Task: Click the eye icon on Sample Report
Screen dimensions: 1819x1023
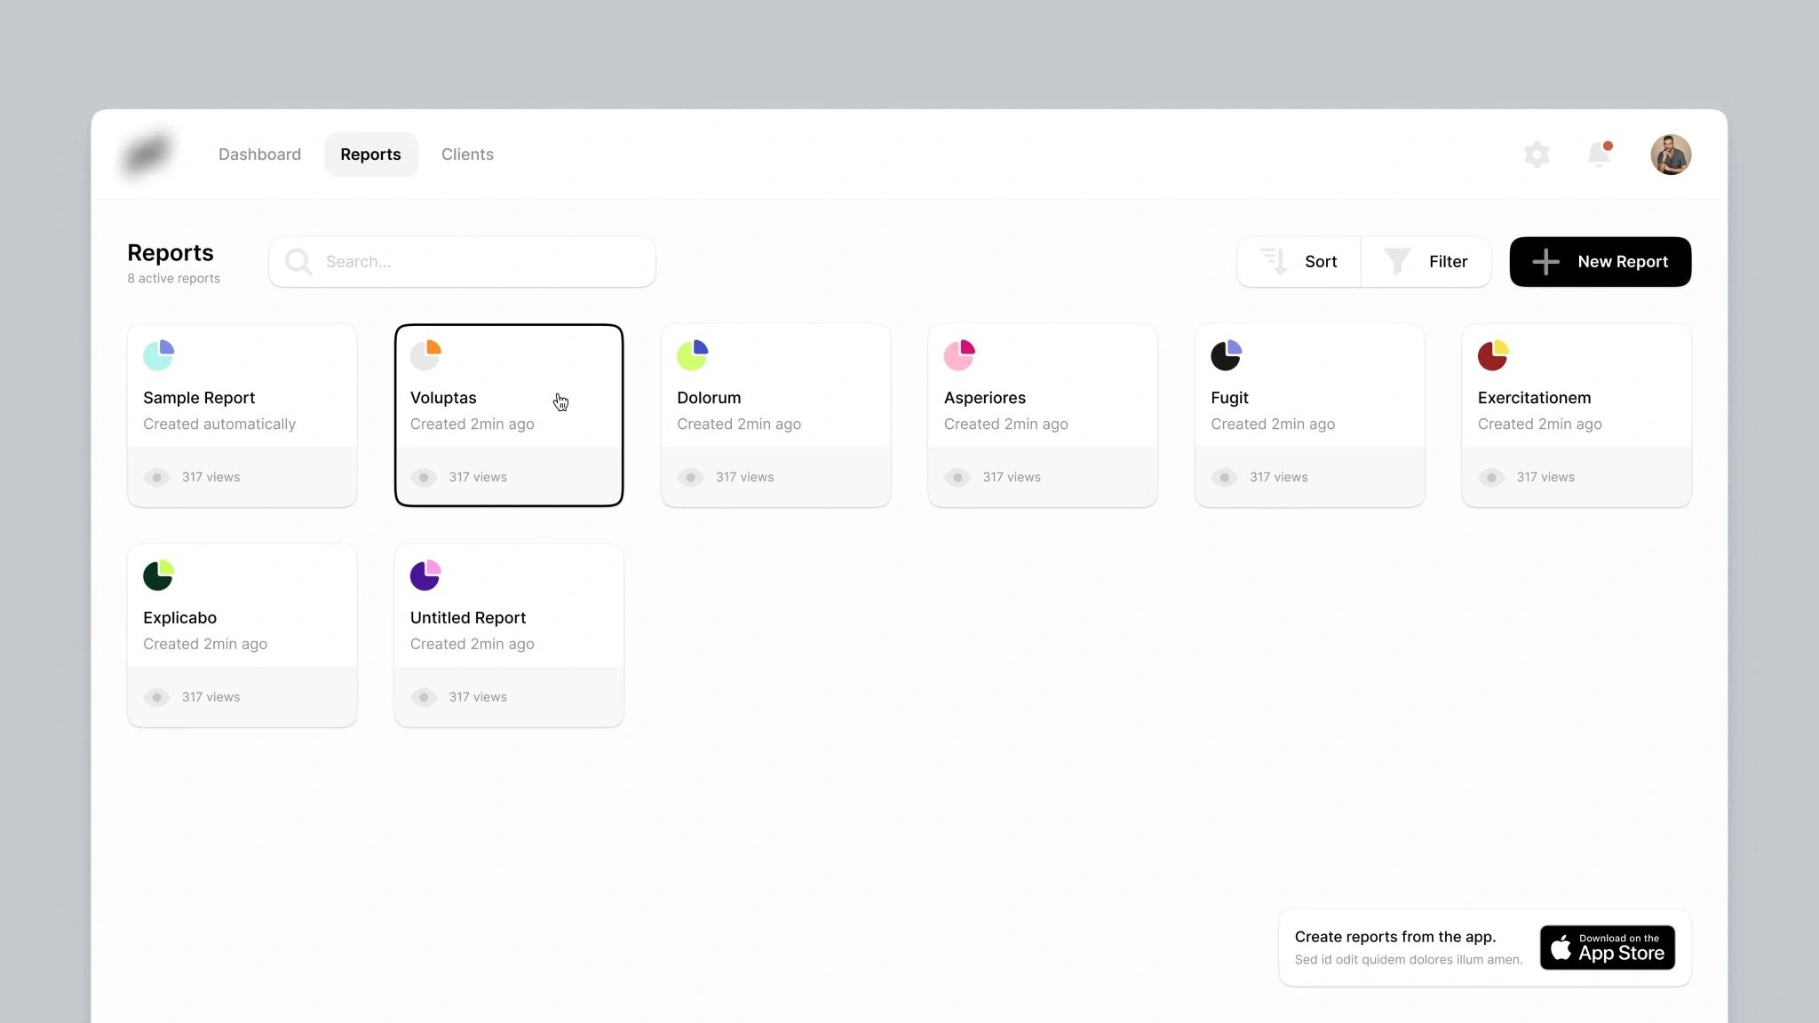Action: 157,477
